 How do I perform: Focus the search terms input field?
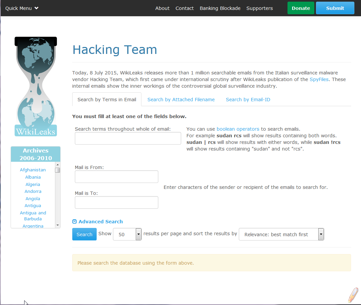click(128, 138)
